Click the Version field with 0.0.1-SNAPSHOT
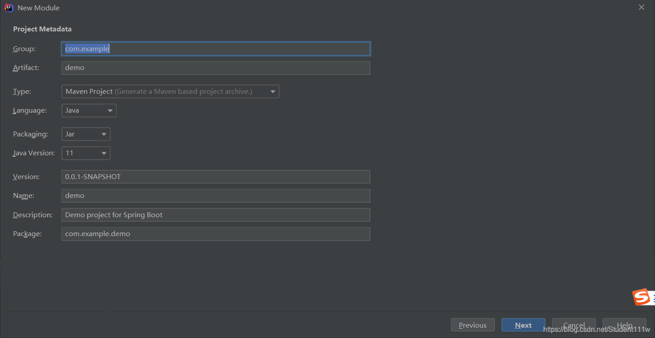This screenshot has height=338, width=655. [x=215, y=177]
